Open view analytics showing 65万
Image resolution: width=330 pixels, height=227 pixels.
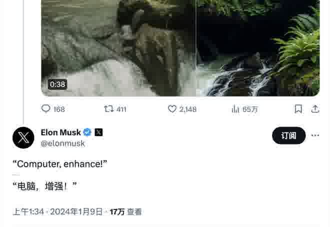click(x=236, y=109)
